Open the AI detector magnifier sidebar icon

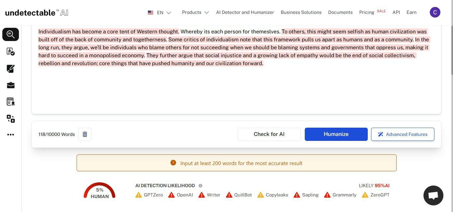point(11,34)
